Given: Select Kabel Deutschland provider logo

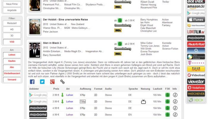Looking at the screenshot, I should pos(196,26).
